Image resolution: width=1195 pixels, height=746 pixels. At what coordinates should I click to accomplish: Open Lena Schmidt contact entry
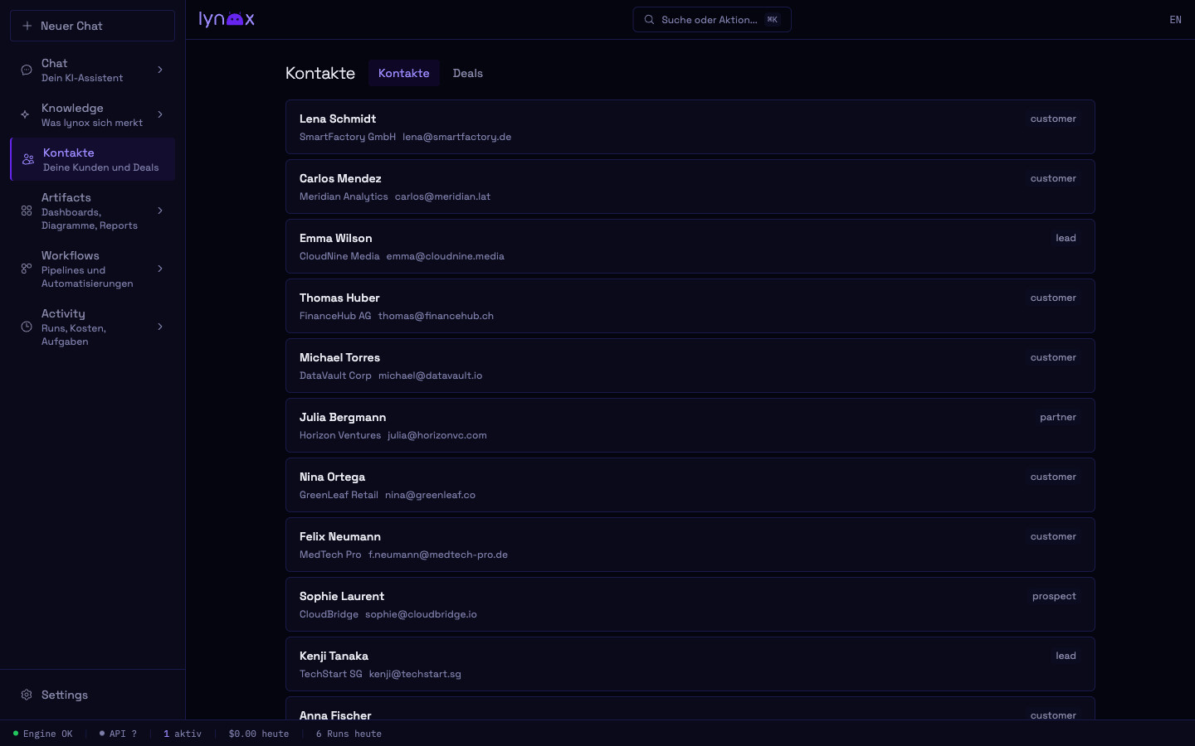point(690,127)
